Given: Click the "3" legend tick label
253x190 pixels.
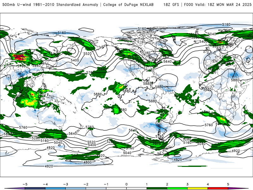Looking at the screenshot, I should tap(188, 184).
